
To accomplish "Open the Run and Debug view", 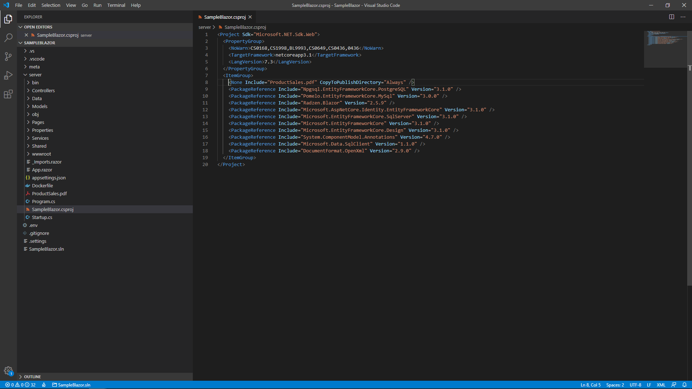I will point(8,75).
